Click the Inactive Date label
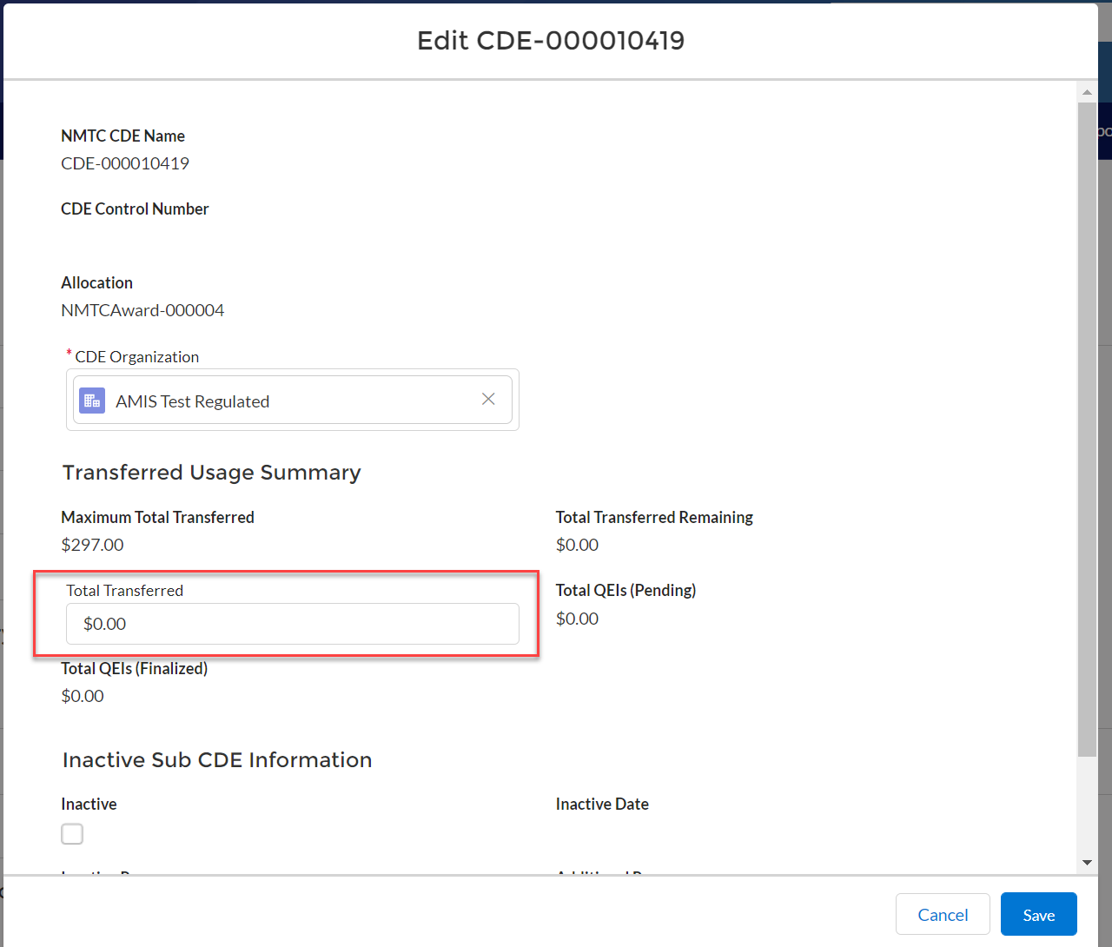Image resolution: width=1112 pixels, height=947 pixels. 602,804
